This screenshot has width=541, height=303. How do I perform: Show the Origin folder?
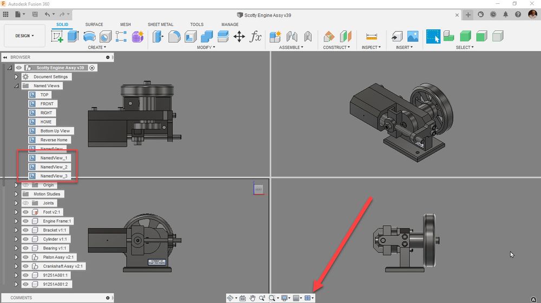coord(25,185)
